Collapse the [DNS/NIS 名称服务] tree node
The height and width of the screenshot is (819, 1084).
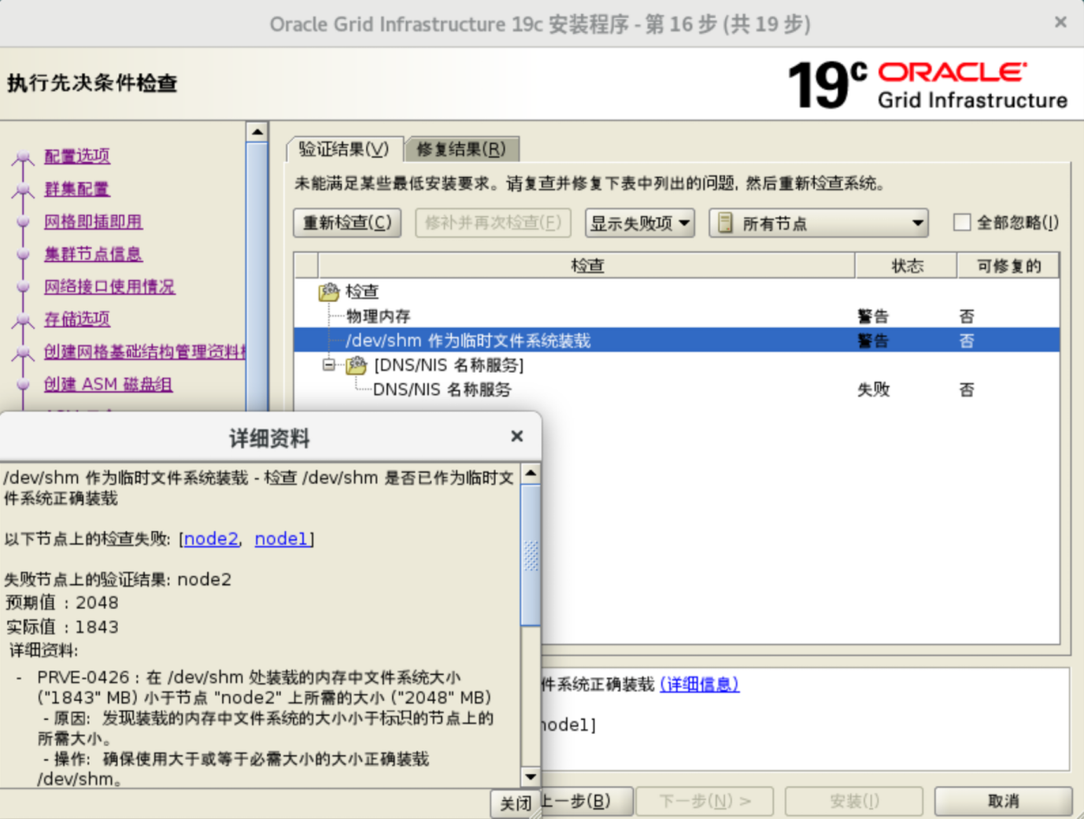pos(329,365)
